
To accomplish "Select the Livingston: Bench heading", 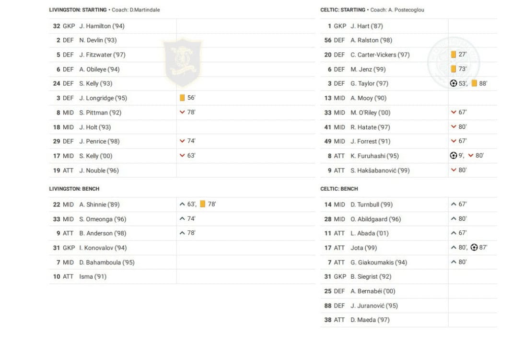I will (x=74, y=189).
